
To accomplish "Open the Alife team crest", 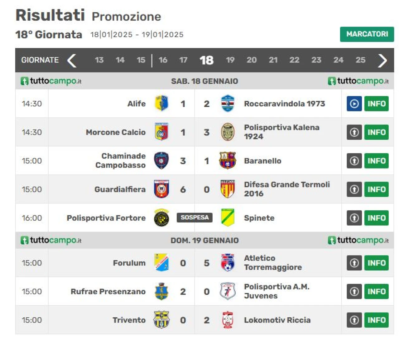I will click(x=161, y=104).
